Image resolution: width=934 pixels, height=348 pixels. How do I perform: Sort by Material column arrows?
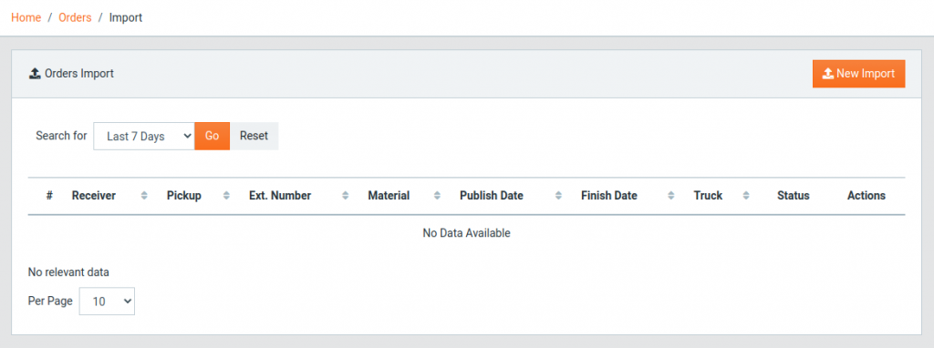coord(437,196)
